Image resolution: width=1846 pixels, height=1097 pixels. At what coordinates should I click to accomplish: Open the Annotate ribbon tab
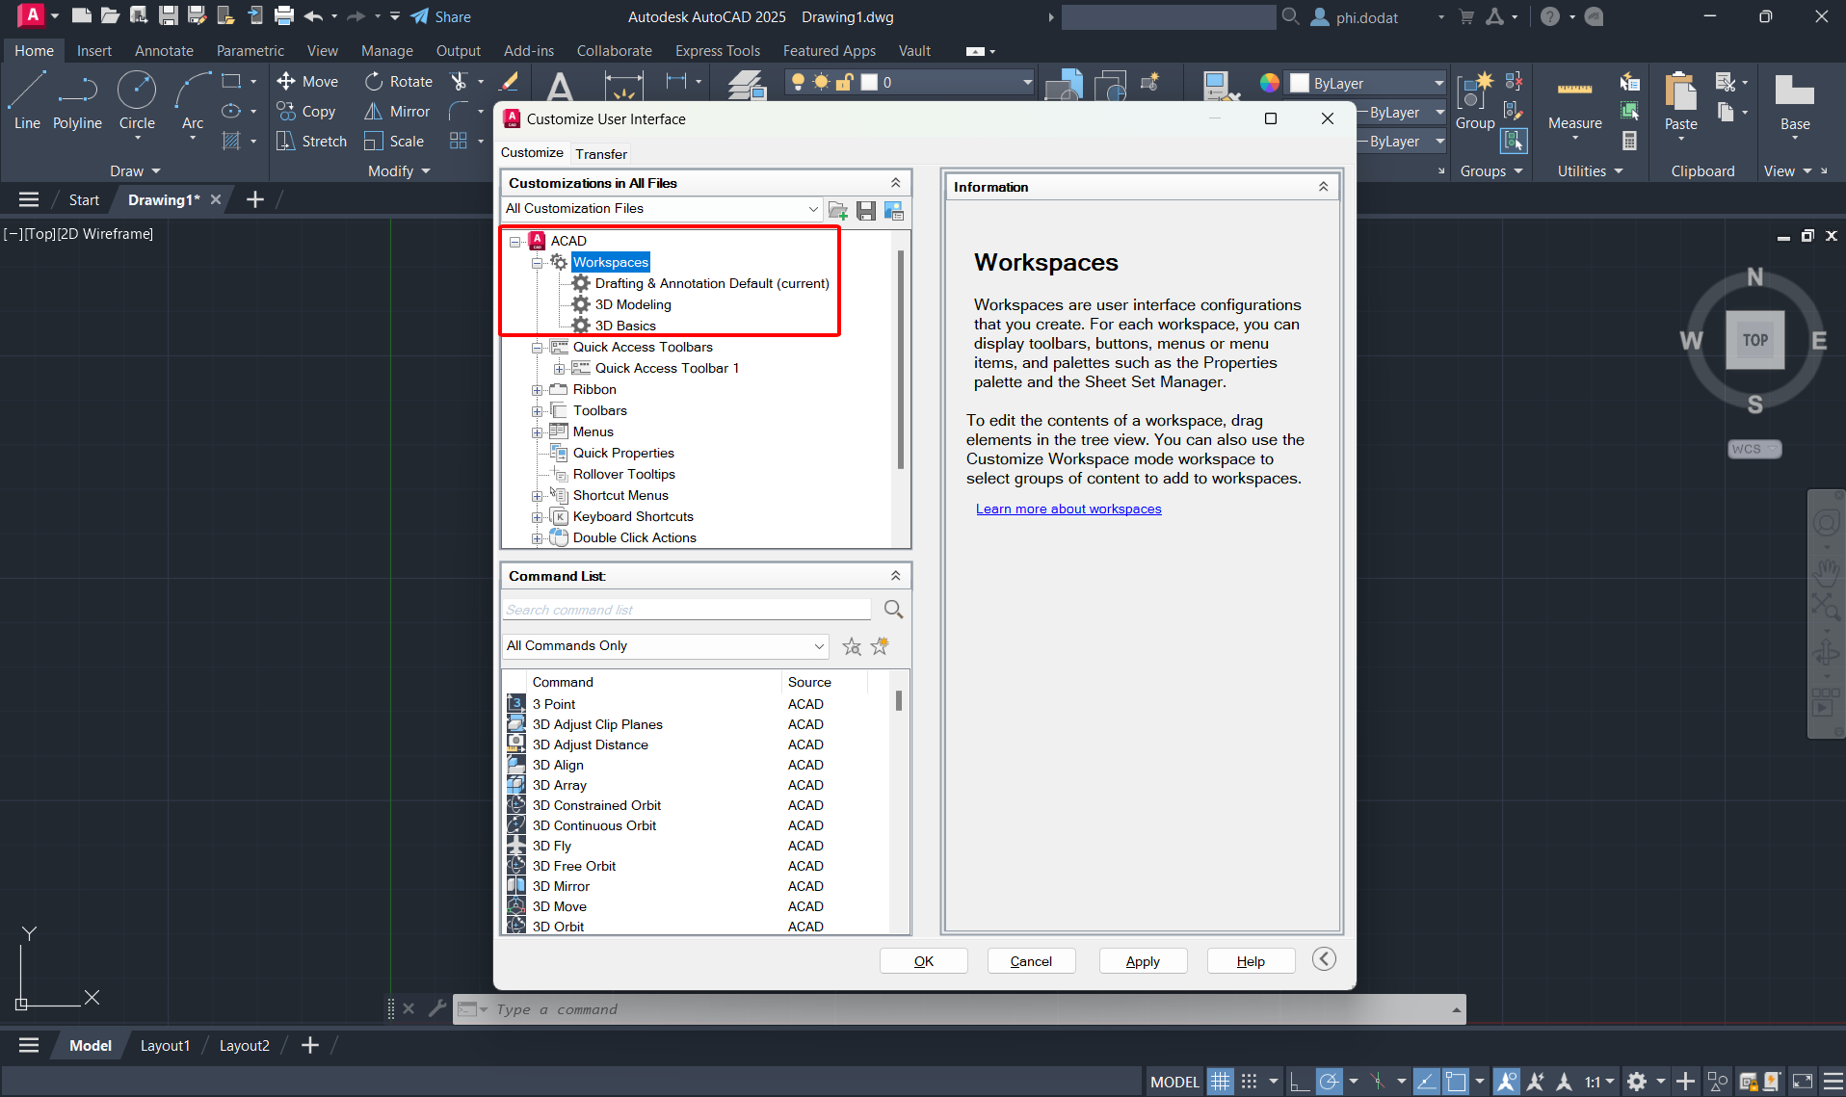click(x=164, y=51)
